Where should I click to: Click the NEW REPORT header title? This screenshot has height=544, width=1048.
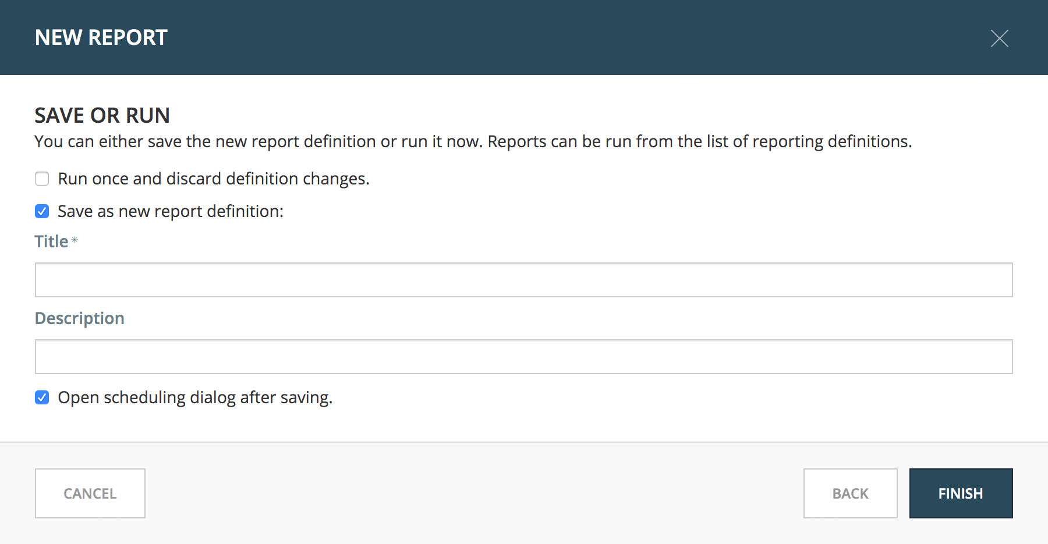(x=101, y=38)
